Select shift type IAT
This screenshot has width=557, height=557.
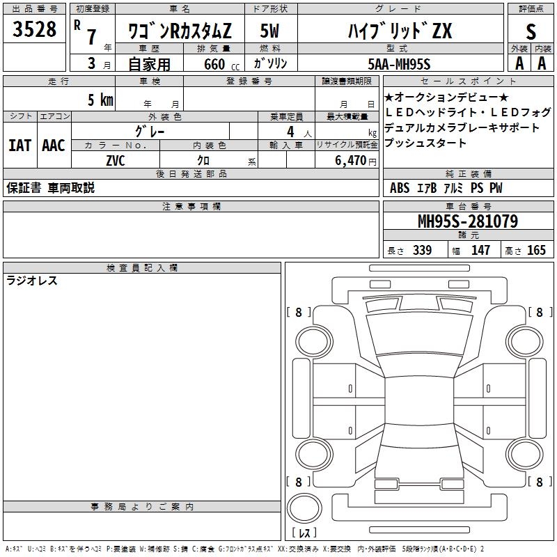pyautogui.click(x=20, y=146)
